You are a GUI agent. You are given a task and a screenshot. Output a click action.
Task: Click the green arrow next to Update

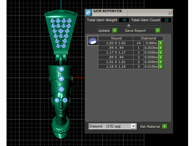click(x=115, y=30)
